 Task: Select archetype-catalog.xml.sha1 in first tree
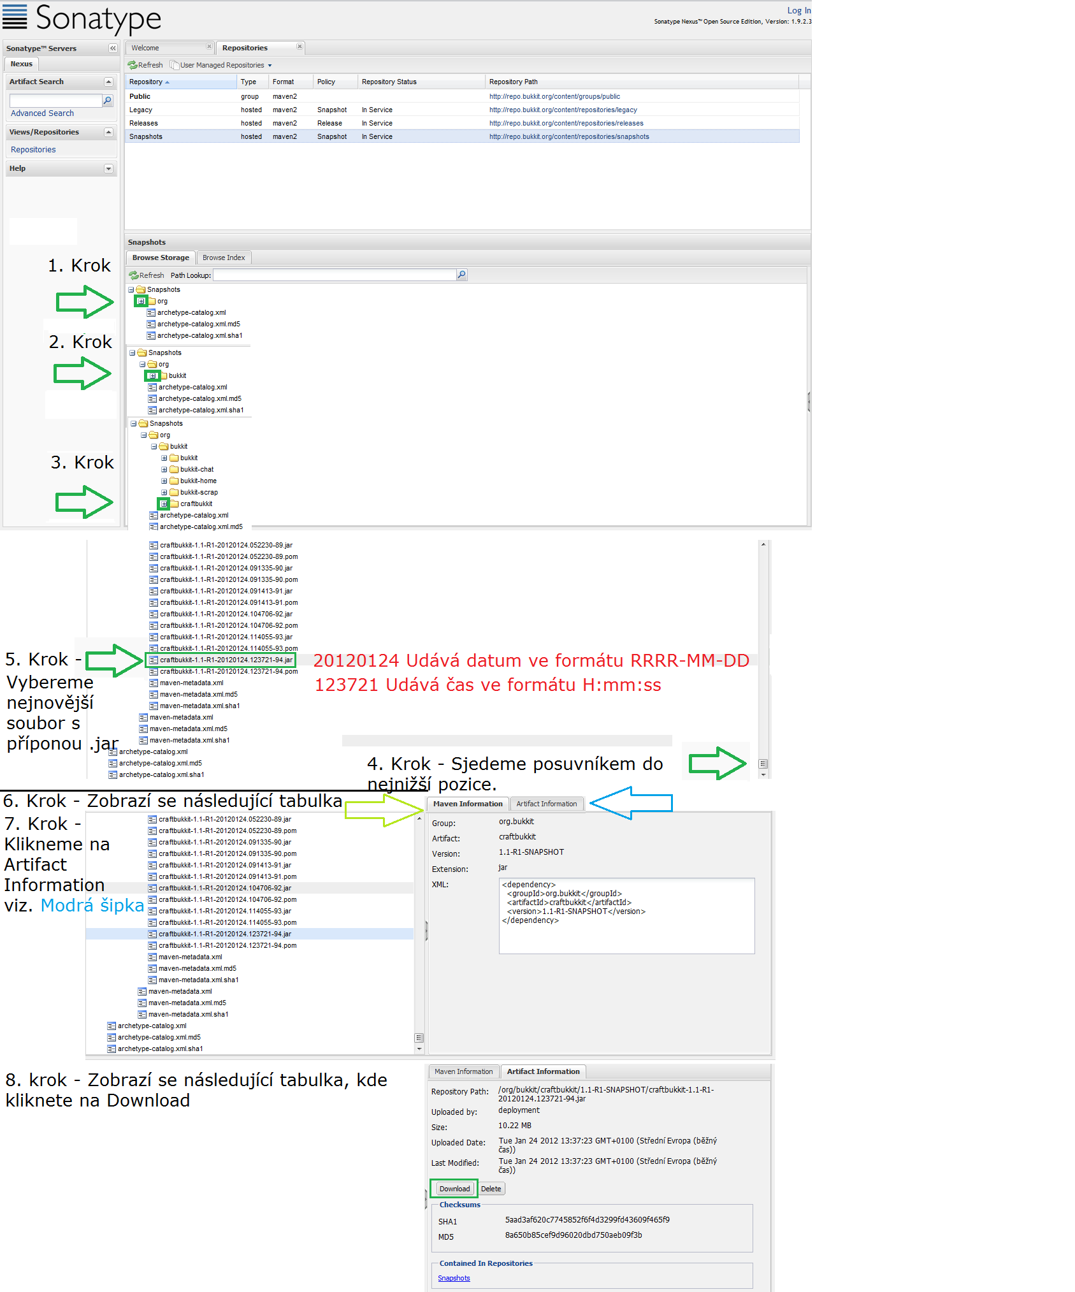[195, 335]
